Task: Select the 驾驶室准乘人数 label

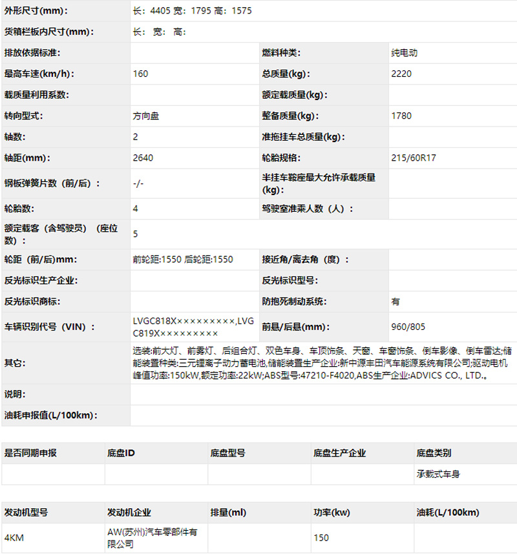Action: click(308, 209)
